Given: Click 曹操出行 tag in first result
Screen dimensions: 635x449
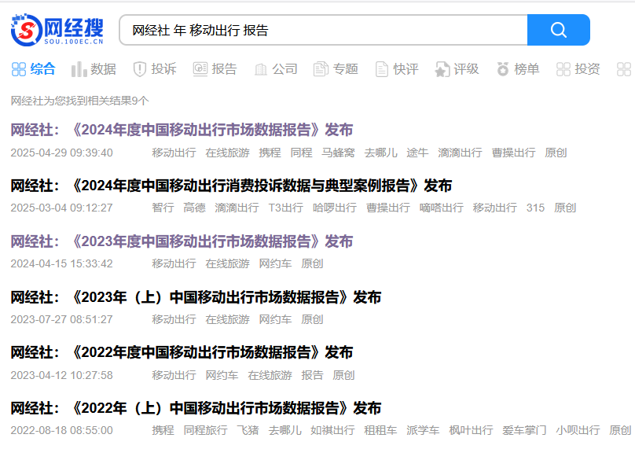Looking at the screenshot, I should (513, 153).
